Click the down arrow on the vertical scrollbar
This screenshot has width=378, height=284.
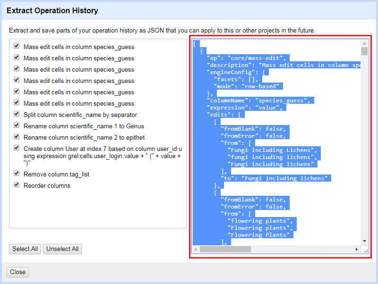pyautogui.click(x=364, y=241)
